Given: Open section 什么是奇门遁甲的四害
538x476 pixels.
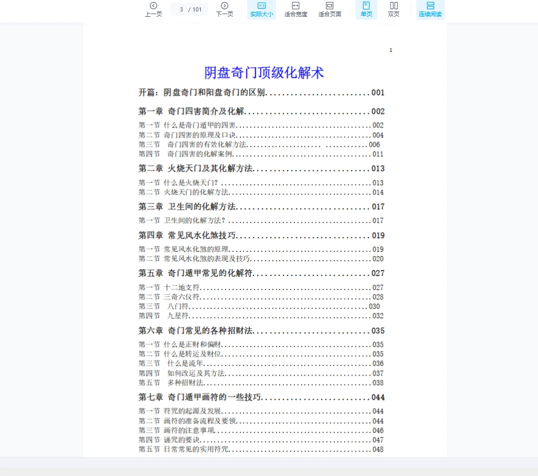Looking at the screenshot, I should point(261,125).
